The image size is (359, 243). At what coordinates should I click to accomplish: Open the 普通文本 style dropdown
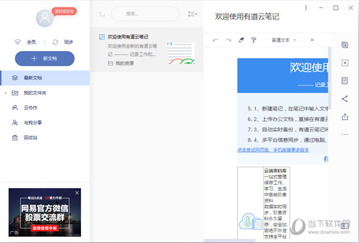click(x=283, y=40)
